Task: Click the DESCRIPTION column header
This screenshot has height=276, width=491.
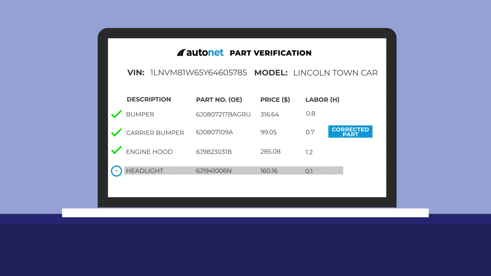Action: [149, 99]
